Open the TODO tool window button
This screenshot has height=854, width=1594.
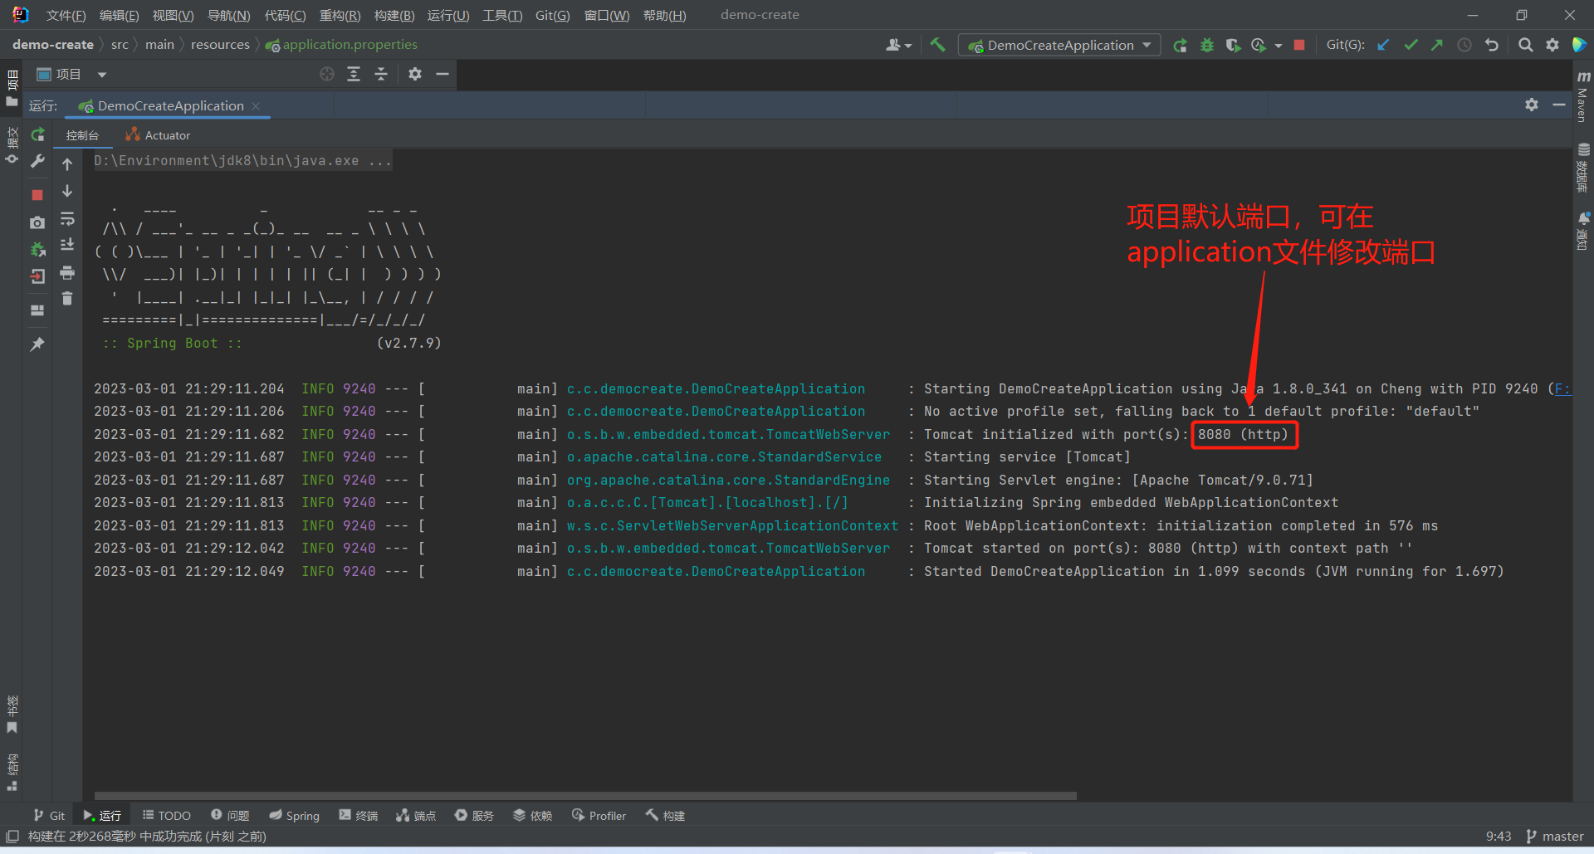[166, 816]
